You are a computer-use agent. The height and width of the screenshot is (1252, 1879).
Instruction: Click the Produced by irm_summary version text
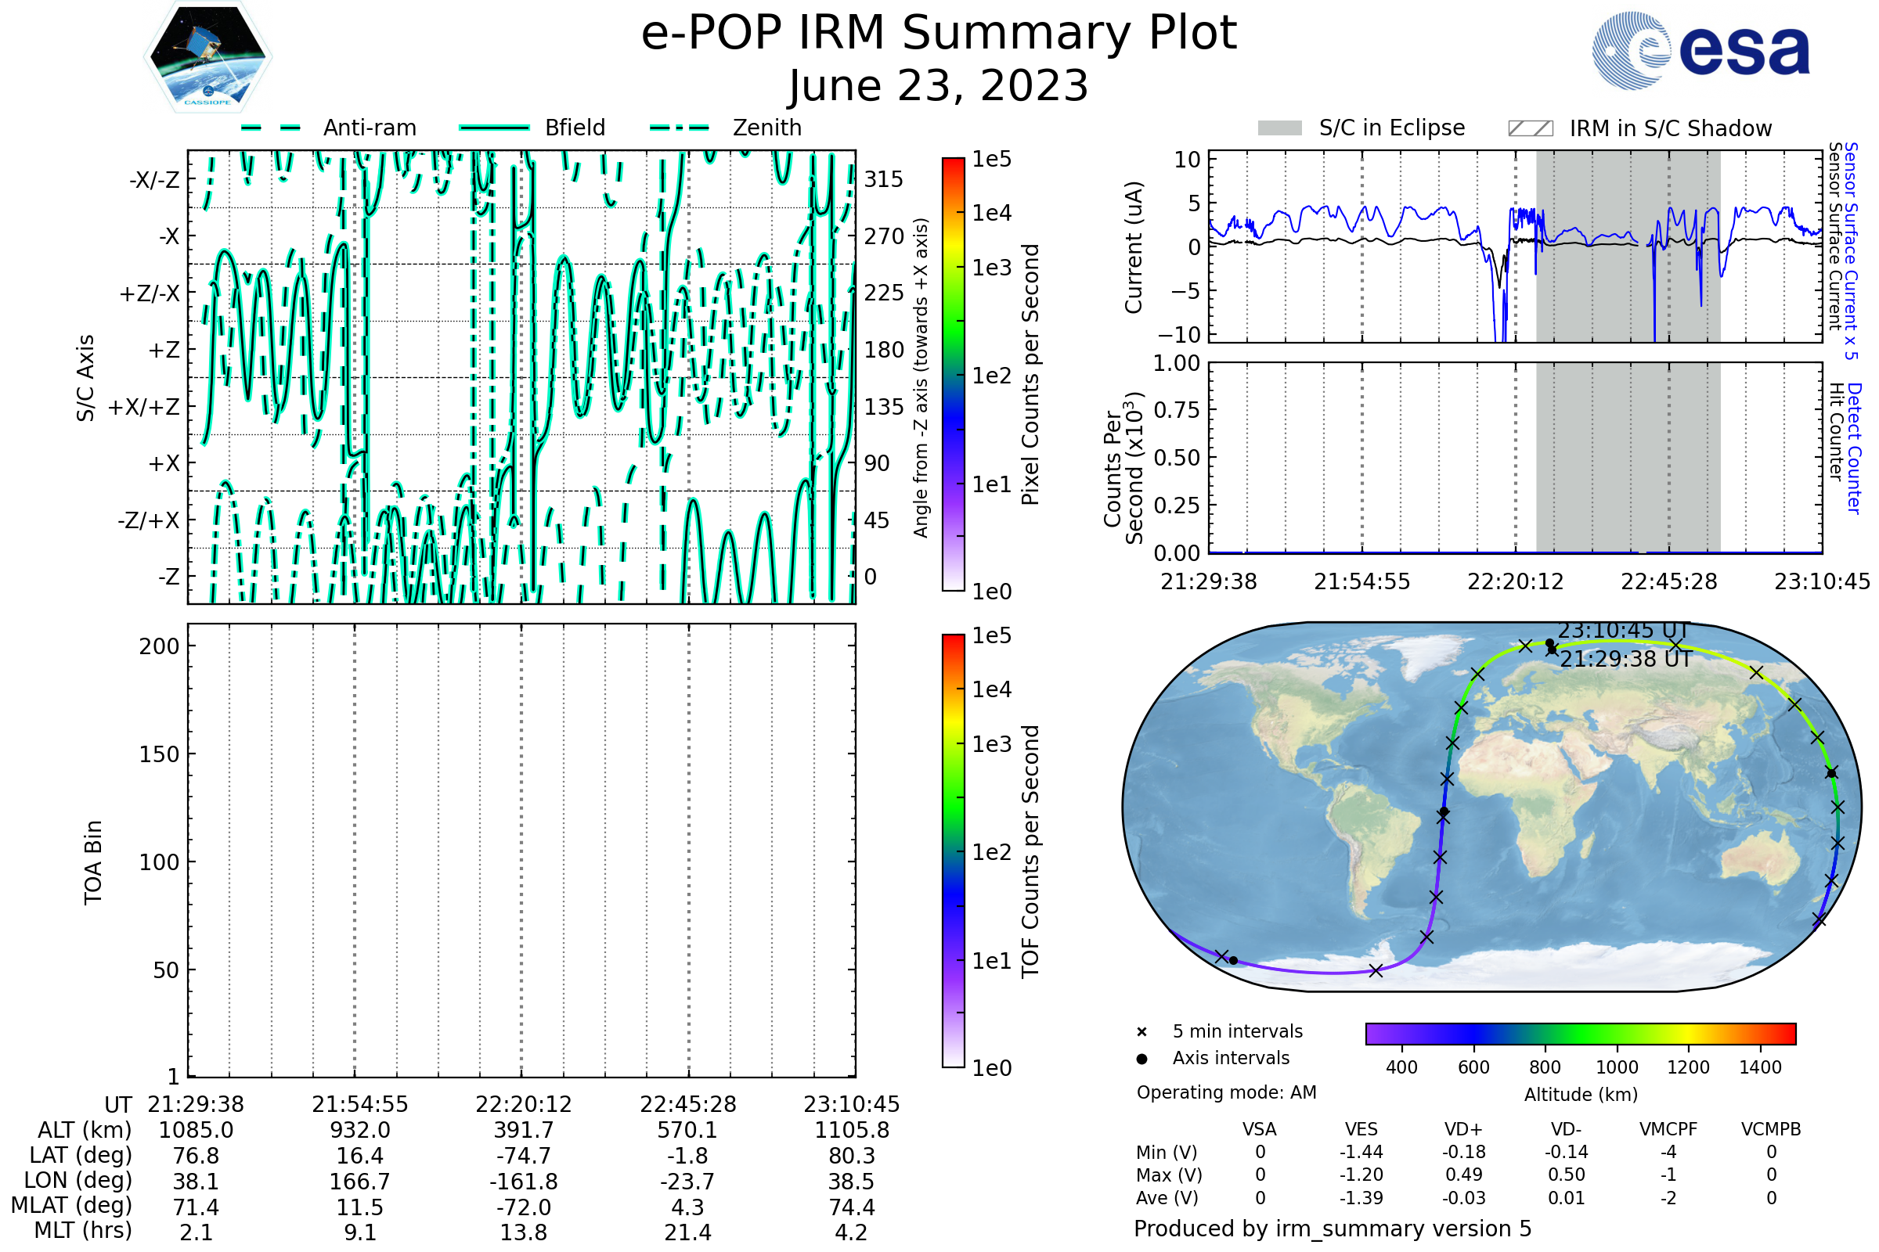tap(1332, 1229)
